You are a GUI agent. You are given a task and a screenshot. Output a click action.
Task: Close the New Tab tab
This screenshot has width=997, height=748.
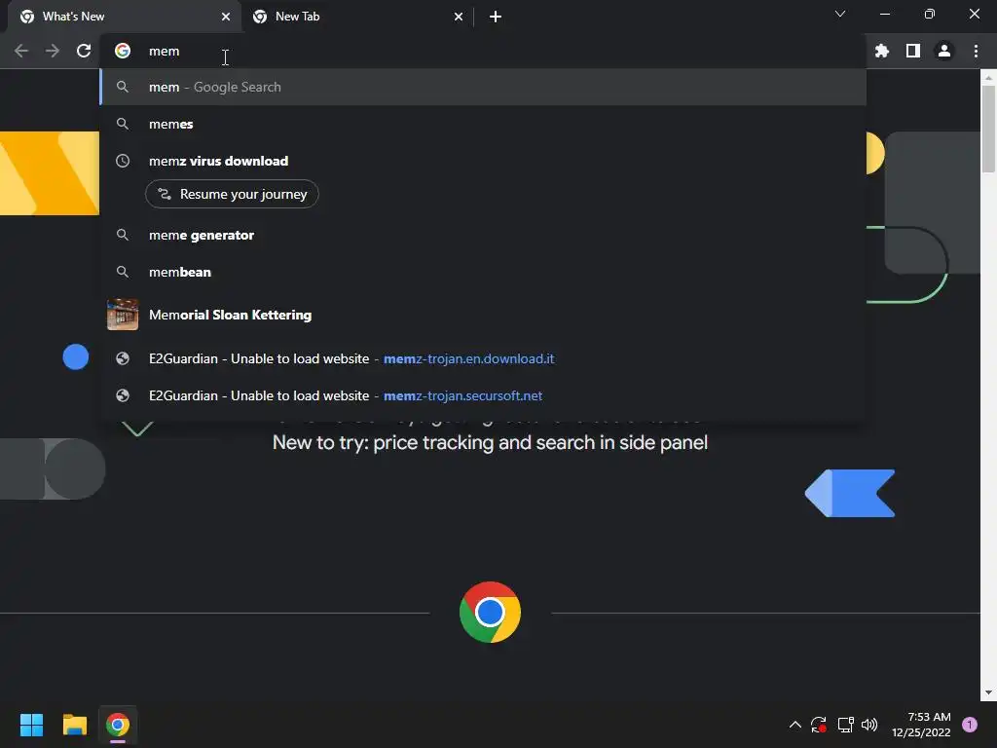(x=459, y=17)
